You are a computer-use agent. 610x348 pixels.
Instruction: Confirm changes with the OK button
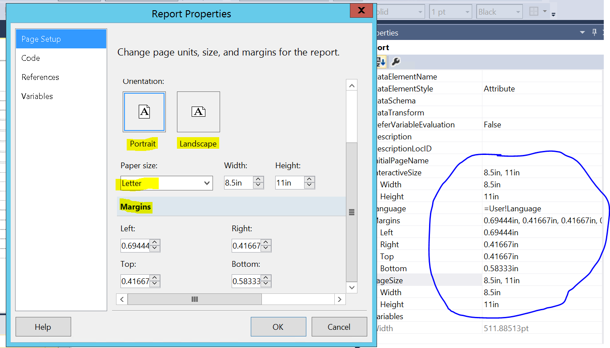pyautogui.click(x=278, y=327)
